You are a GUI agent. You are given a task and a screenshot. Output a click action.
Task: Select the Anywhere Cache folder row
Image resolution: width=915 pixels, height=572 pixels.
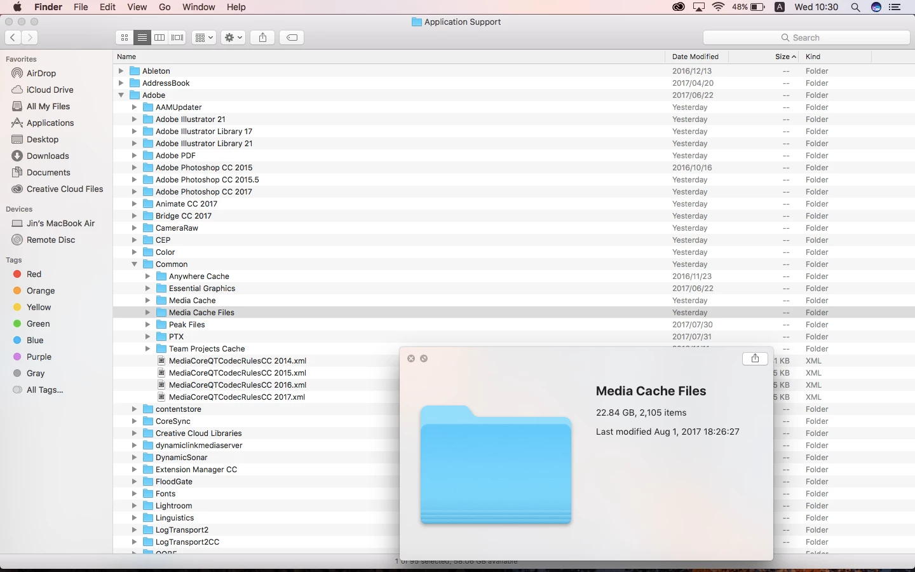click(514, 276)
